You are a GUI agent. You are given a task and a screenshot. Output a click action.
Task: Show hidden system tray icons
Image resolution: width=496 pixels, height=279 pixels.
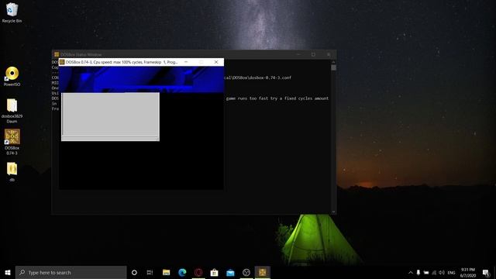[411, 272]
